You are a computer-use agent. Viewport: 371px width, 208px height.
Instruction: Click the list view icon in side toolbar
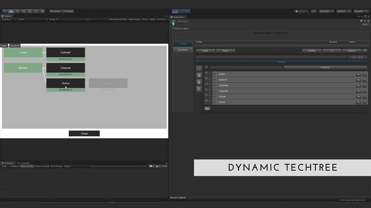(x=199, y=76)
